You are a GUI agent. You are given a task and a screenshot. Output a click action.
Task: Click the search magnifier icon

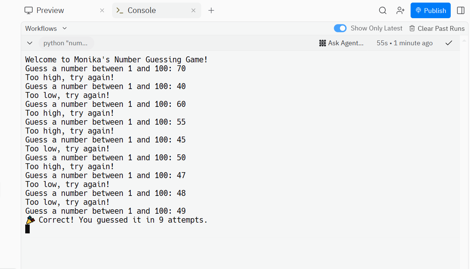tap(382, 10)
